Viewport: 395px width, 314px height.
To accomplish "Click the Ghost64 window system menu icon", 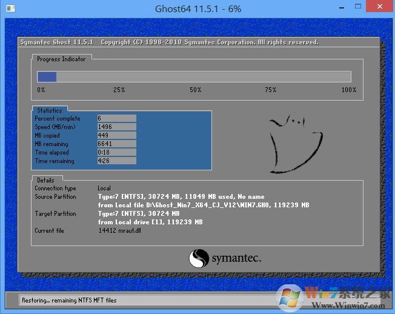I will click(8, 8).
